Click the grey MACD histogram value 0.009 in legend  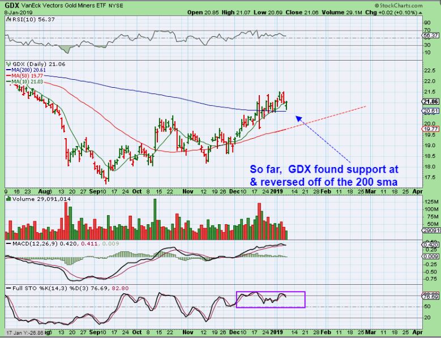pyautogui.click(x=110, y=244)
